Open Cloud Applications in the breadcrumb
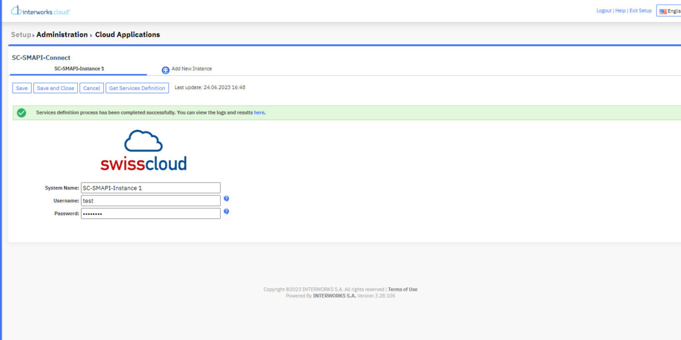The width and height of the screenshot is (681, 340). coord(127,35)
